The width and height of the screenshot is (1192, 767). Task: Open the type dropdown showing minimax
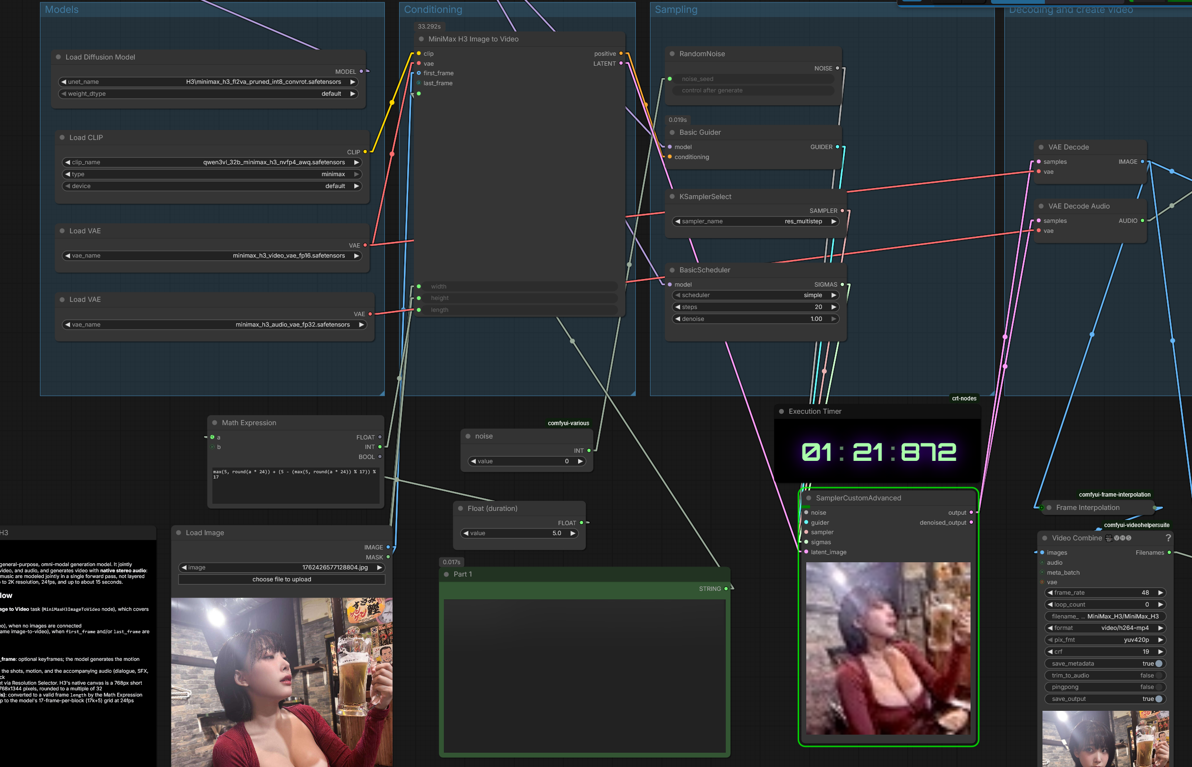[x=212, y=174]
